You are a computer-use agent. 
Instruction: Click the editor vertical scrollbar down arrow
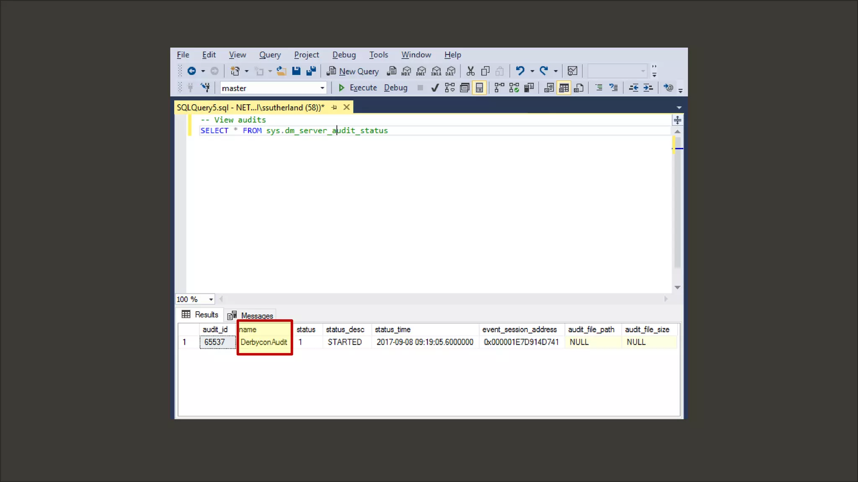click(x=677, y=287)
